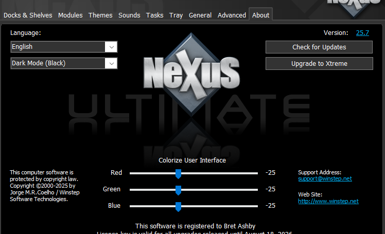This screenshot has width=385, height=234.
Task: Switch to the Tray tab
Action: [x=176, y=15]
